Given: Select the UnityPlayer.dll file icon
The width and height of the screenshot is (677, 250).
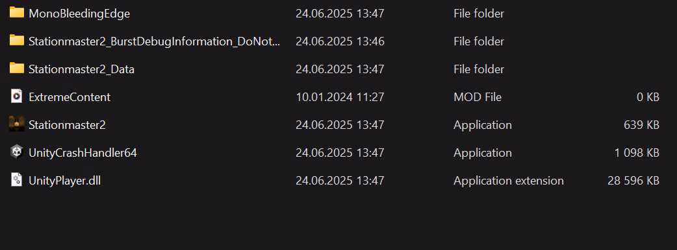Looking at the screenshot, I should (16, 179).
